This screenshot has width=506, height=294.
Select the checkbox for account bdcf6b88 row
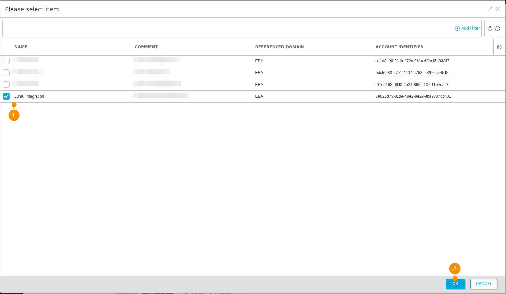(x=6, y=73)
